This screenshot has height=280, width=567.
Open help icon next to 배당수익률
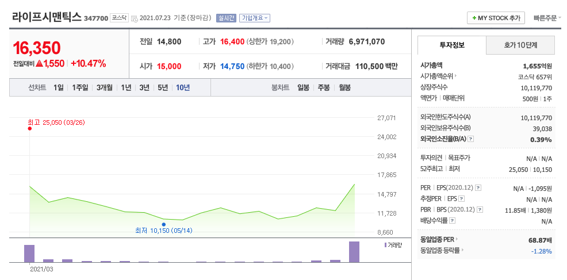click(452, 220)
